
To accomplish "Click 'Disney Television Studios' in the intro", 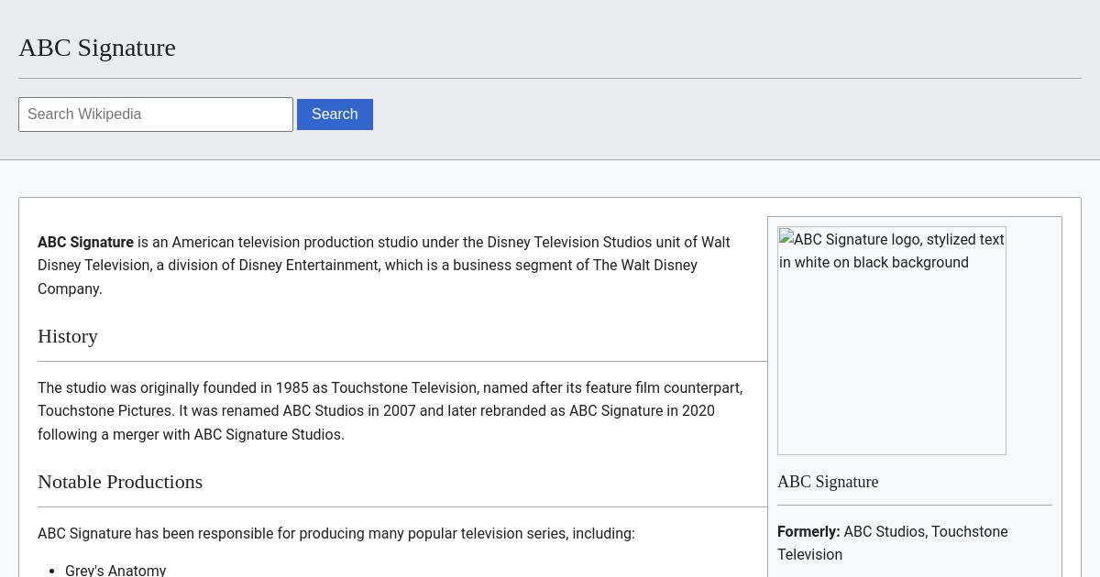I will (569, 243).
